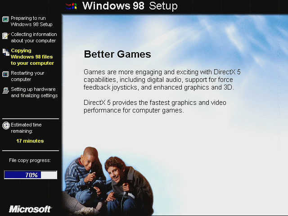Click the Setting up hardware computer icon

click(x=6, y=90)
